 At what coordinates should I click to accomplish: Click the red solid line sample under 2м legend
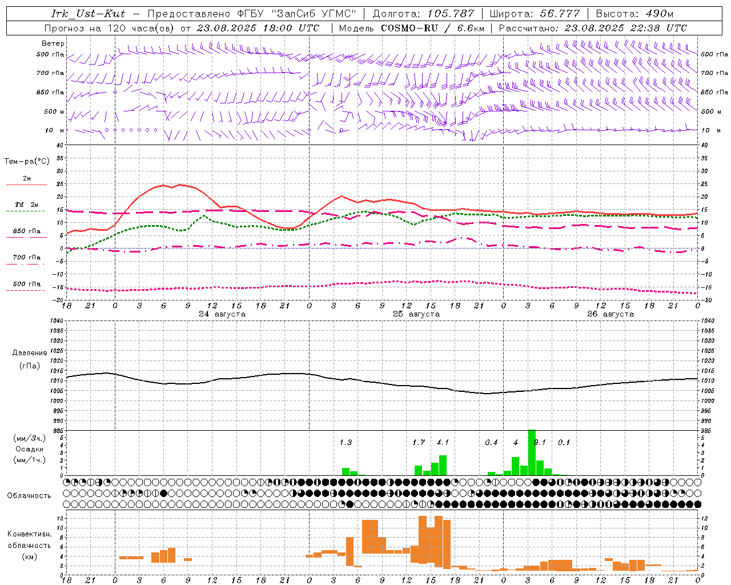coord(27,185)
